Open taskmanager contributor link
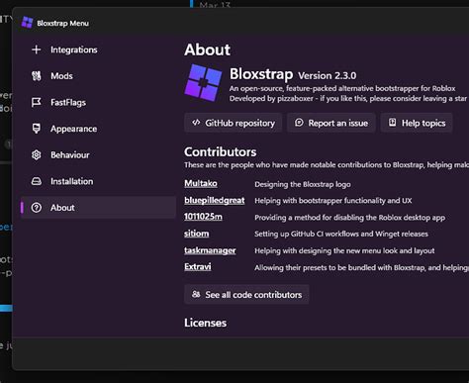Screen dimensions: 469x383 tap(210, 250)
